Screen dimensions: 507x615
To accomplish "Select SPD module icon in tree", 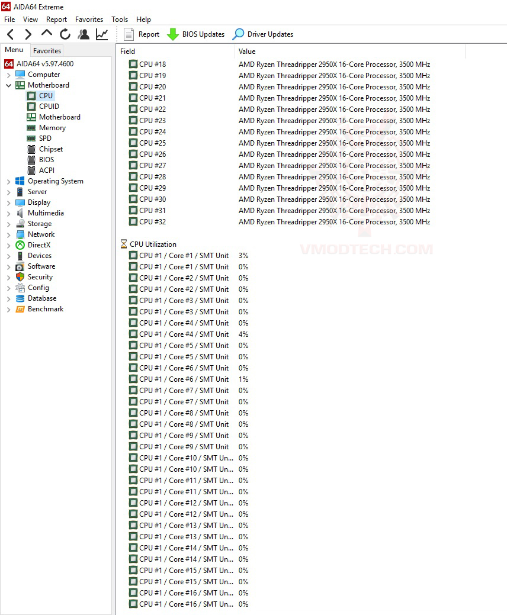I will [31, 139].
